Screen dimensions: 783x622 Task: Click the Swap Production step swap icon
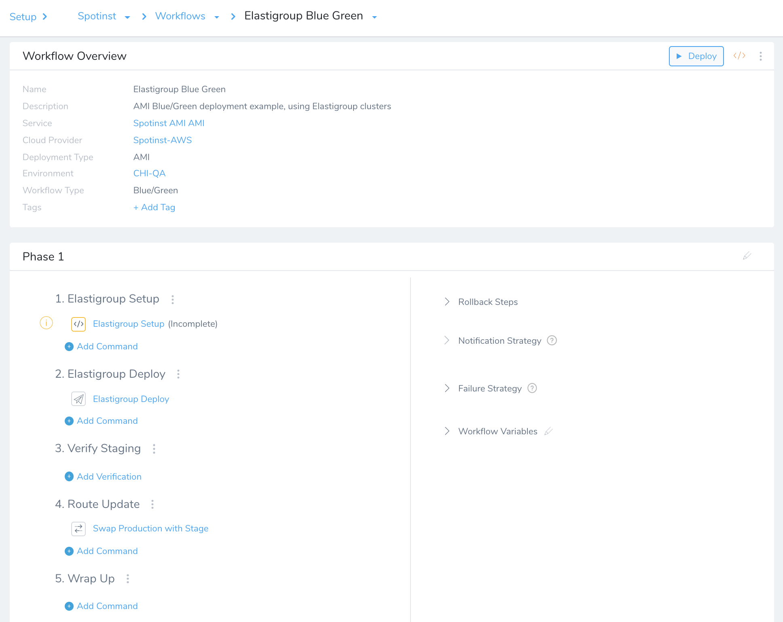[x=78, y=529]
